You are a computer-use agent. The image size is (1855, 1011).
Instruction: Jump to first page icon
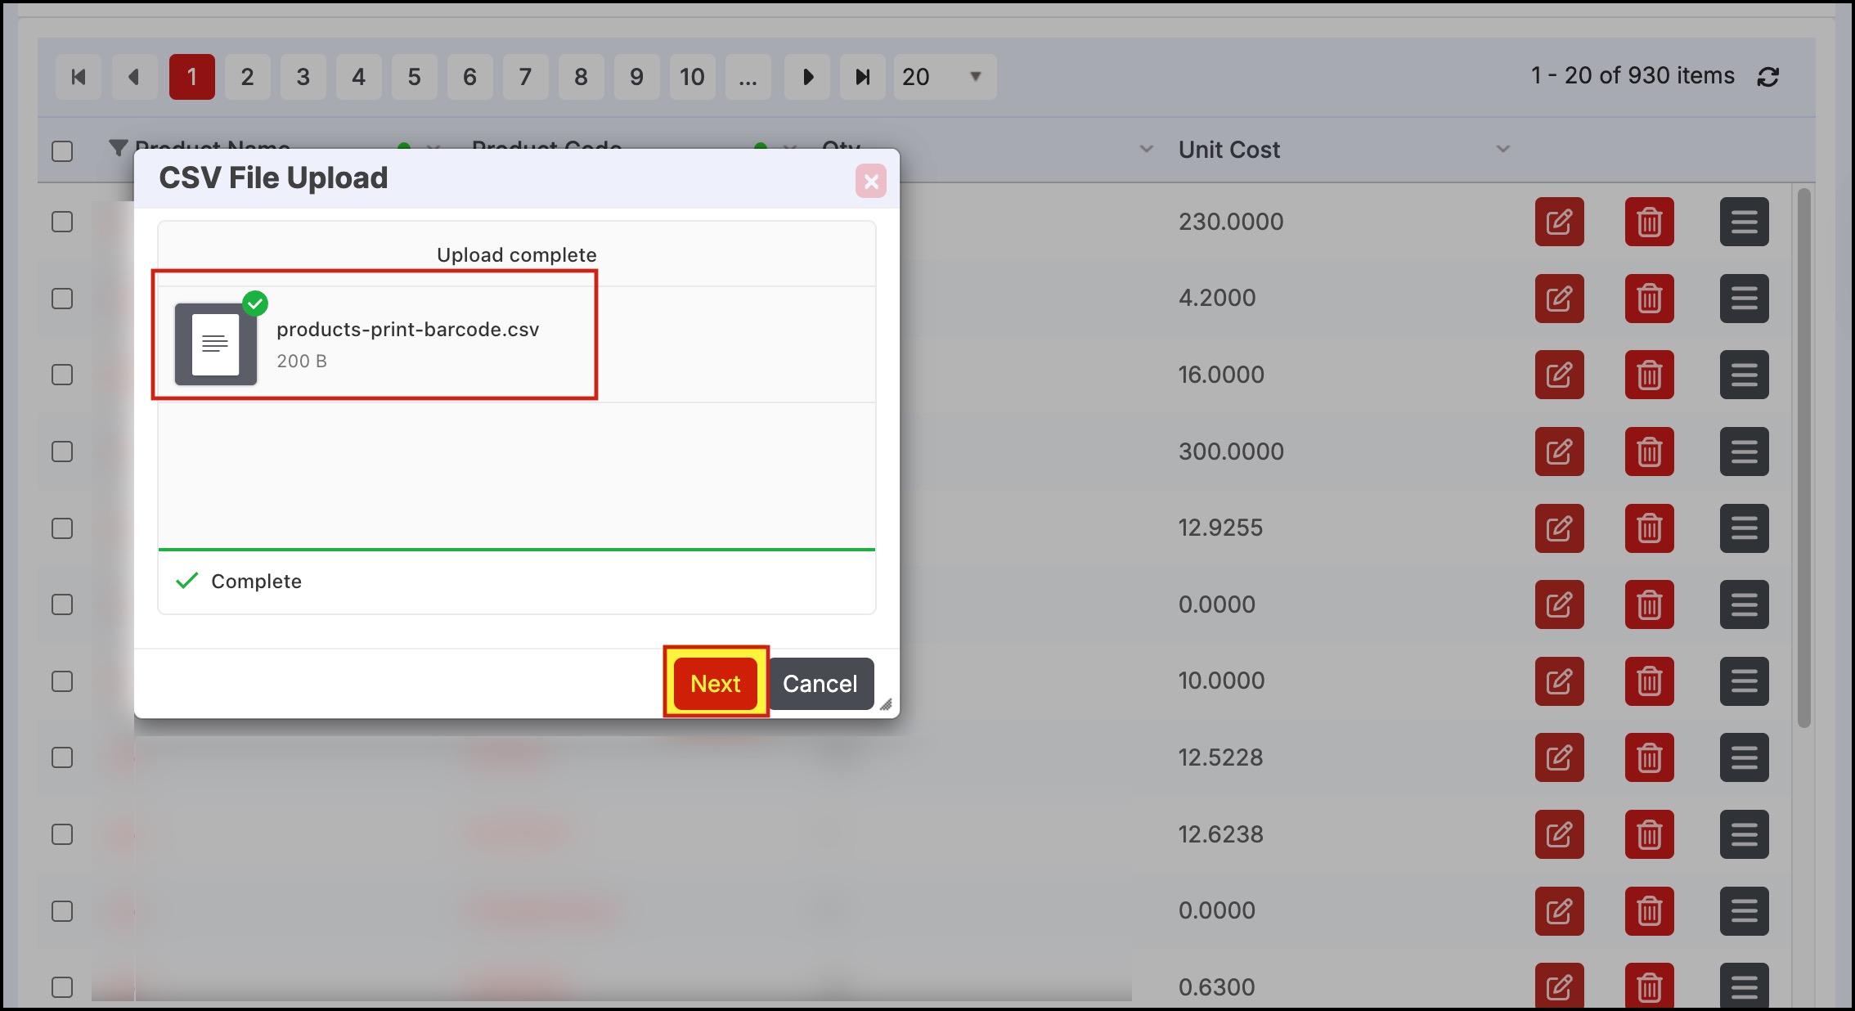tap(79, 77)
